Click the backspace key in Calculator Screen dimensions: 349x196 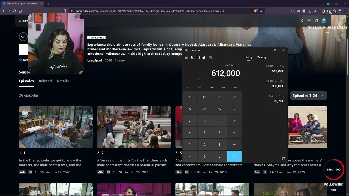tap(234, 97)
